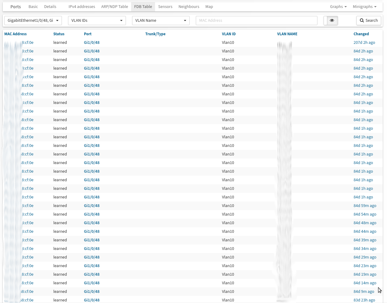Expand the Graphs menu

[338, 7]
